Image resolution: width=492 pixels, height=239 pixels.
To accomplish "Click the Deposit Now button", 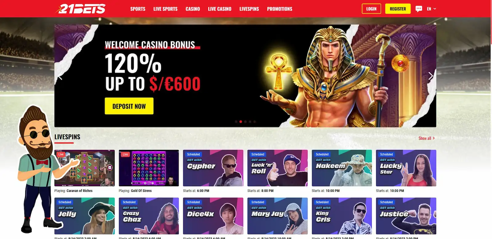I will pos(129,106).
